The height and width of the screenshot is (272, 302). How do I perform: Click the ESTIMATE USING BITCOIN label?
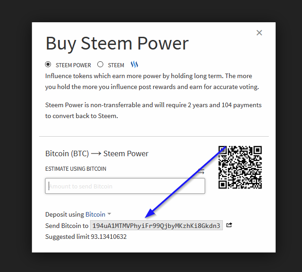tap(75, 169)
